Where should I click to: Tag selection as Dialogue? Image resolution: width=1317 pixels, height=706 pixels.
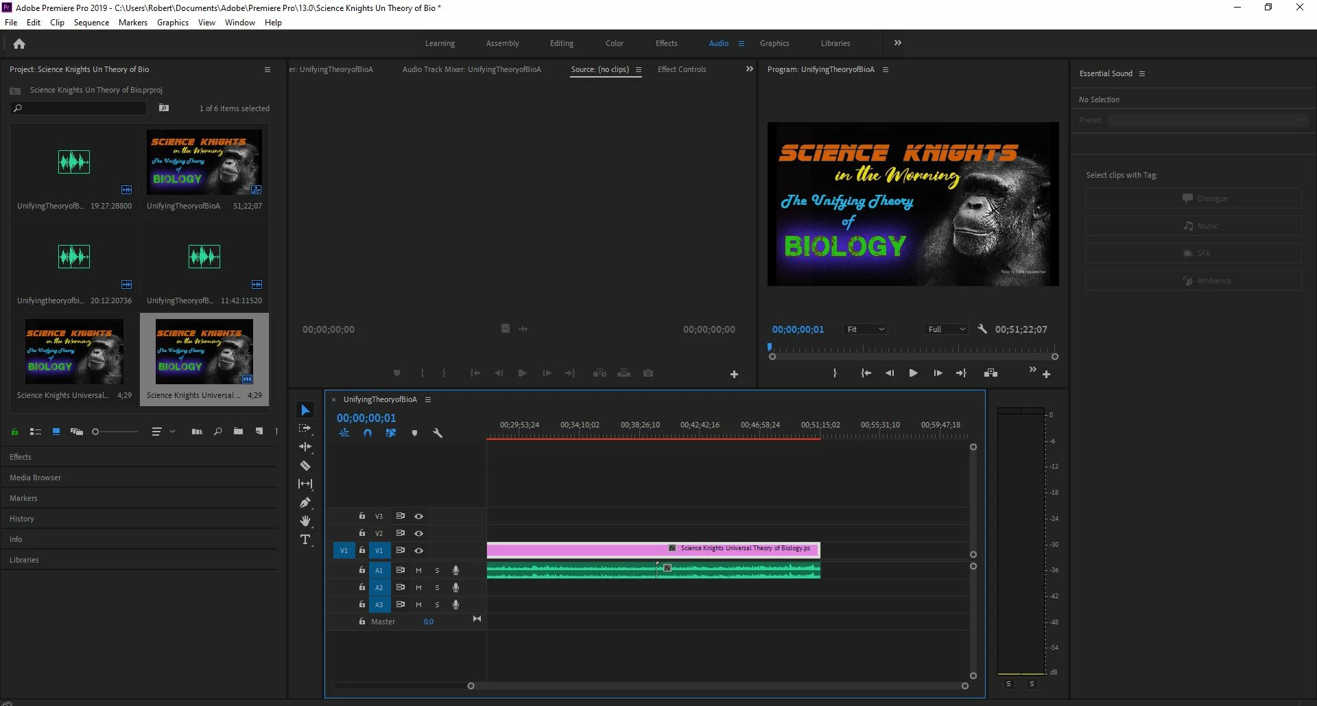1194,198
